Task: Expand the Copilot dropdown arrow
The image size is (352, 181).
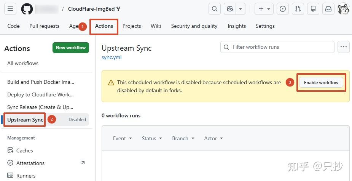Action: click(x=241, y=9)
